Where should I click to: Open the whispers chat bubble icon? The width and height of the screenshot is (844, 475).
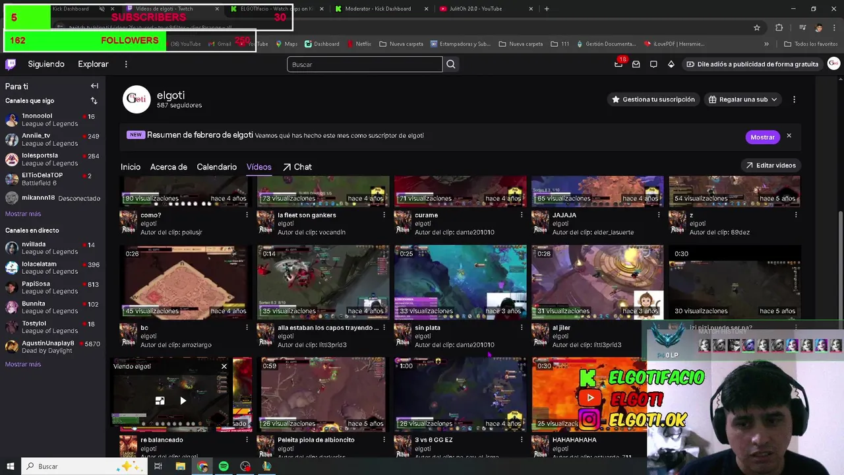point(653,64)
